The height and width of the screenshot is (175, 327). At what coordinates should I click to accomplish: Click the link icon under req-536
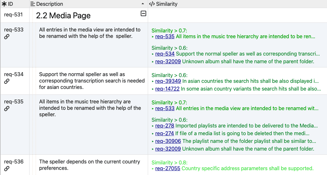pos(7,169)
